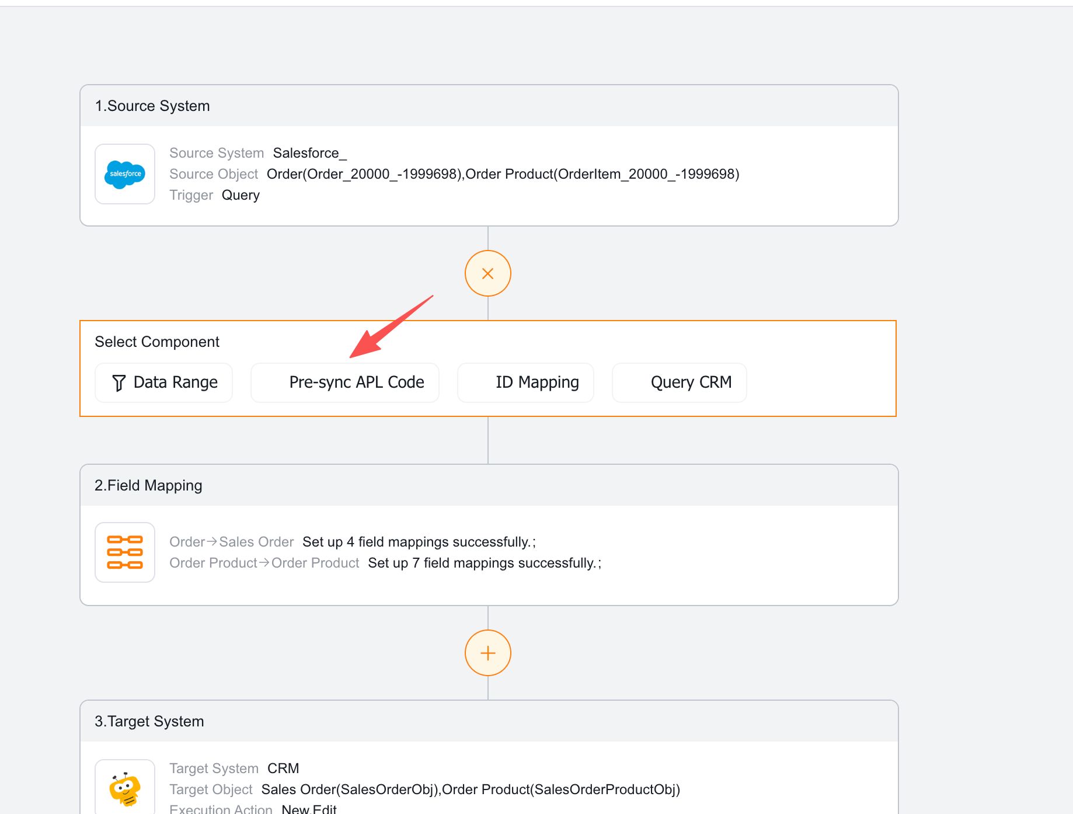Screen dimensions: 1073x814
Task: Open the 3.Target System card header
Action: (x=149, y=721)
